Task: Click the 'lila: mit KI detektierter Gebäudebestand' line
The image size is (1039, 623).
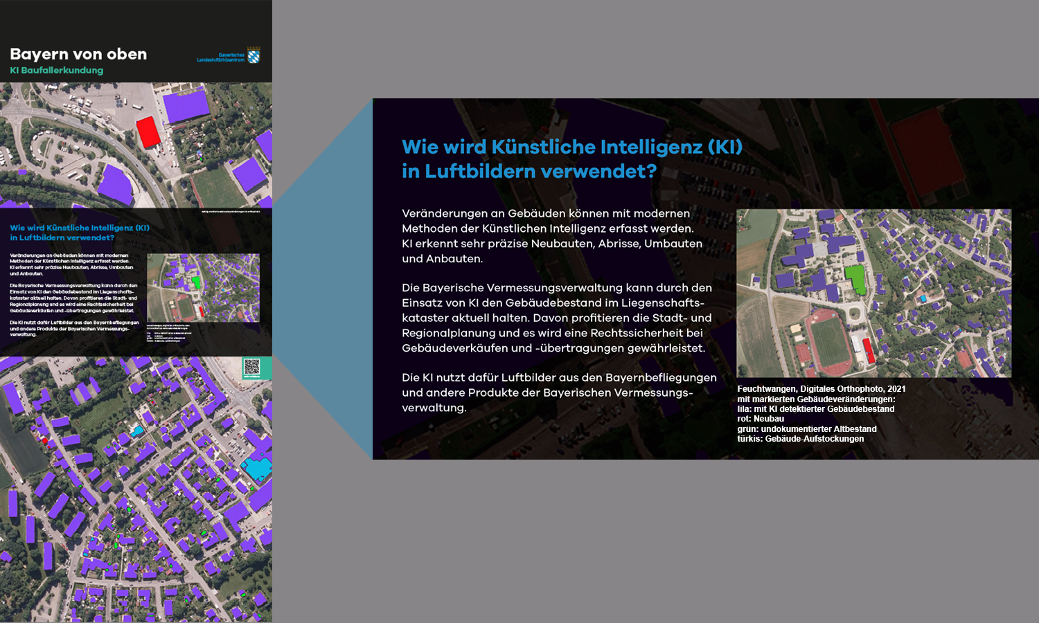Action: tap(815, 409)
